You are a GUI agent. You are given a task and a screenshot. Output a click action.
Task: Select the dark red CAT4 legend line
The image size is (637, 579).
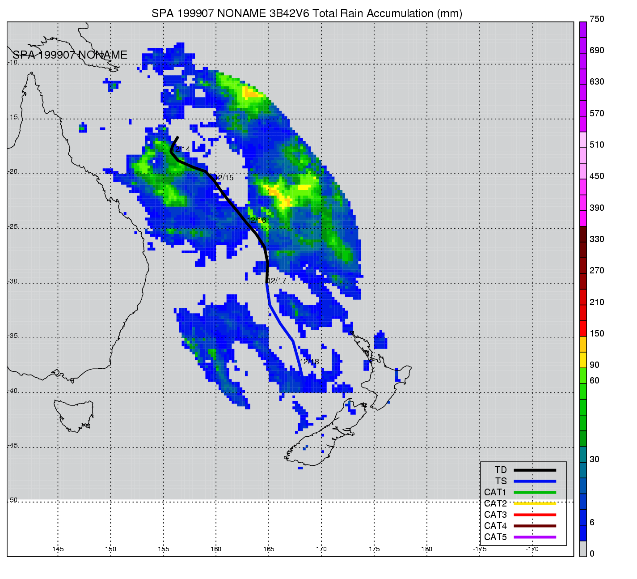point(535,526)
